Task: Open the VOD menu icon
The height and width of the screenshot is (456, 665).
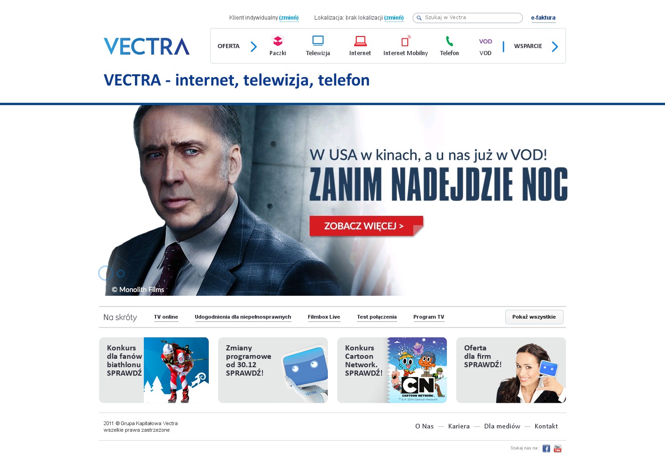Action: 486,42
